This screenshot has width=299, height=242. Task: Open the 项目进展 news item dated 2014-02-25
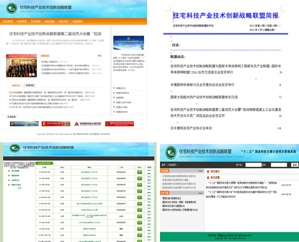pyautogui.click(x=241, y=194)
